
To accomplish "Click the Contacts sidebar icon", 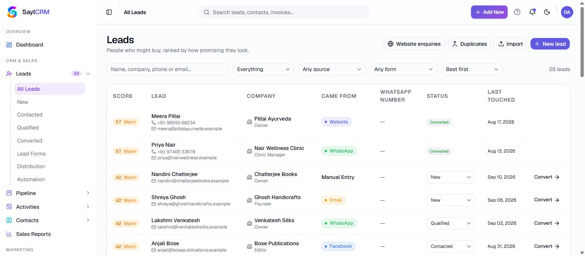I will coord(9,220).
